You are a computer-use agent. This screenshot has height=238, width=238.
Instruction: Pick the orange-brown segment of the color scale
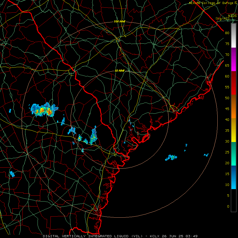(234, 107)
